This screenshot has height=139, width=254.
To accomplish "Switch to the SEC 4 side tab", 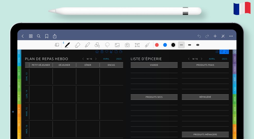I will coord(19,111).
